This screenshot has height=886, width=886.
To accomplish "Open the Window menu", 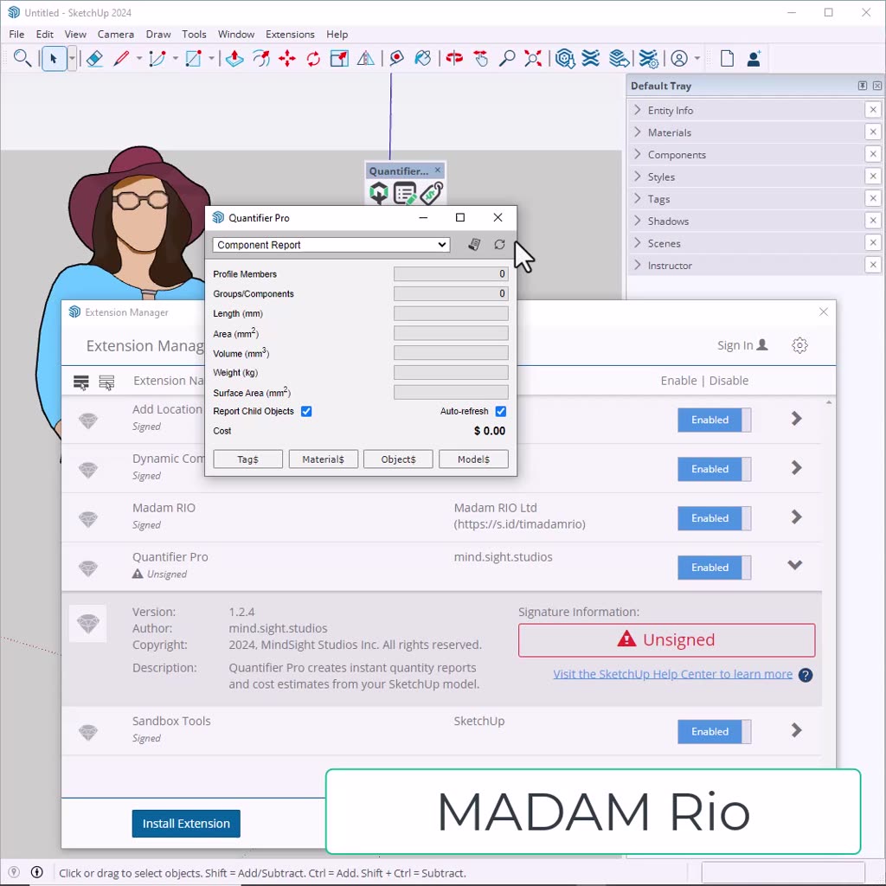I will (x=236, y=34).
